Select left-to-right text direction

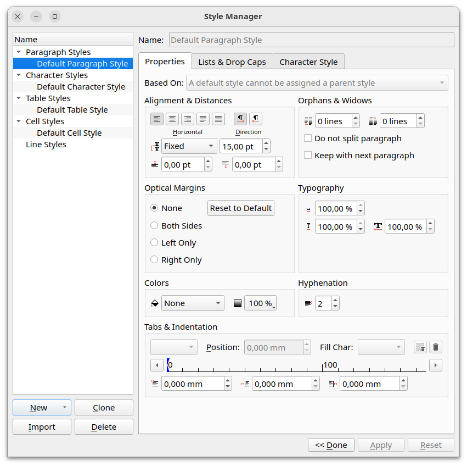tap(240, 119)
